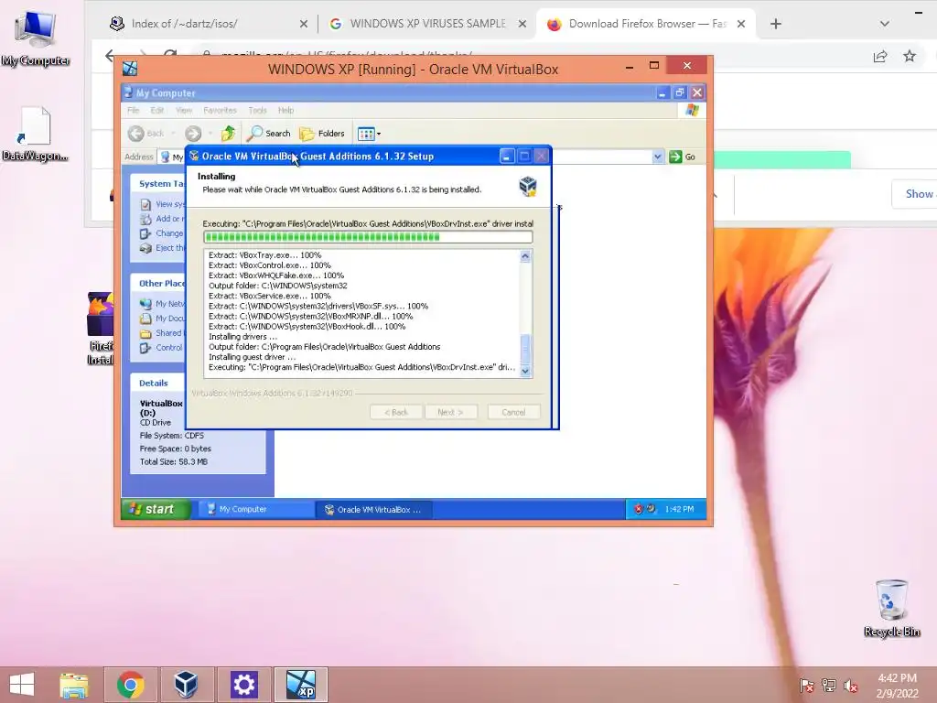Open the Firefox Installer desktop icon
The width and height of the screenshot is (937, 703).
pos(100,329)
